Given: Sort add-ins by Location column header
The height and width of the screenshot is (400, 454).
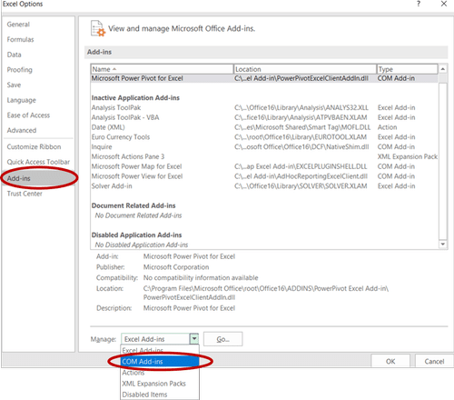Looking at the screenshot, I should pyautogui.click(x=305, y=69).
